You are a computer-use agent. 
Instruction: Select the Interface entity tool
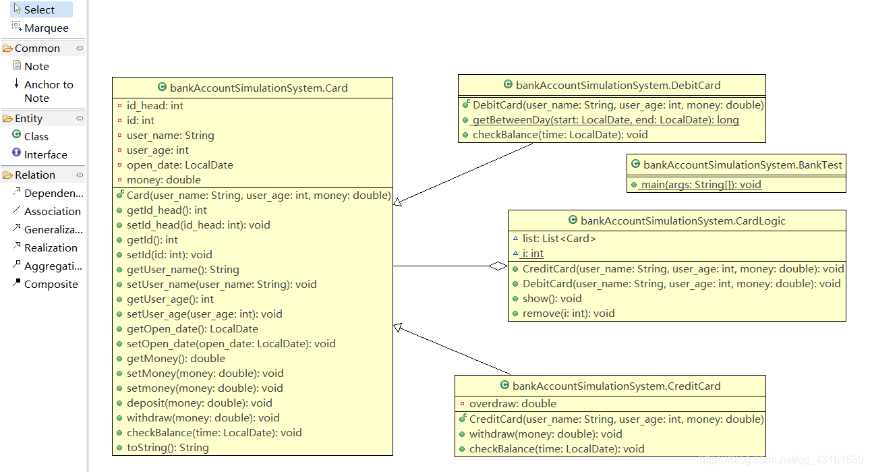pyautogui.click(x=40, y=154)
